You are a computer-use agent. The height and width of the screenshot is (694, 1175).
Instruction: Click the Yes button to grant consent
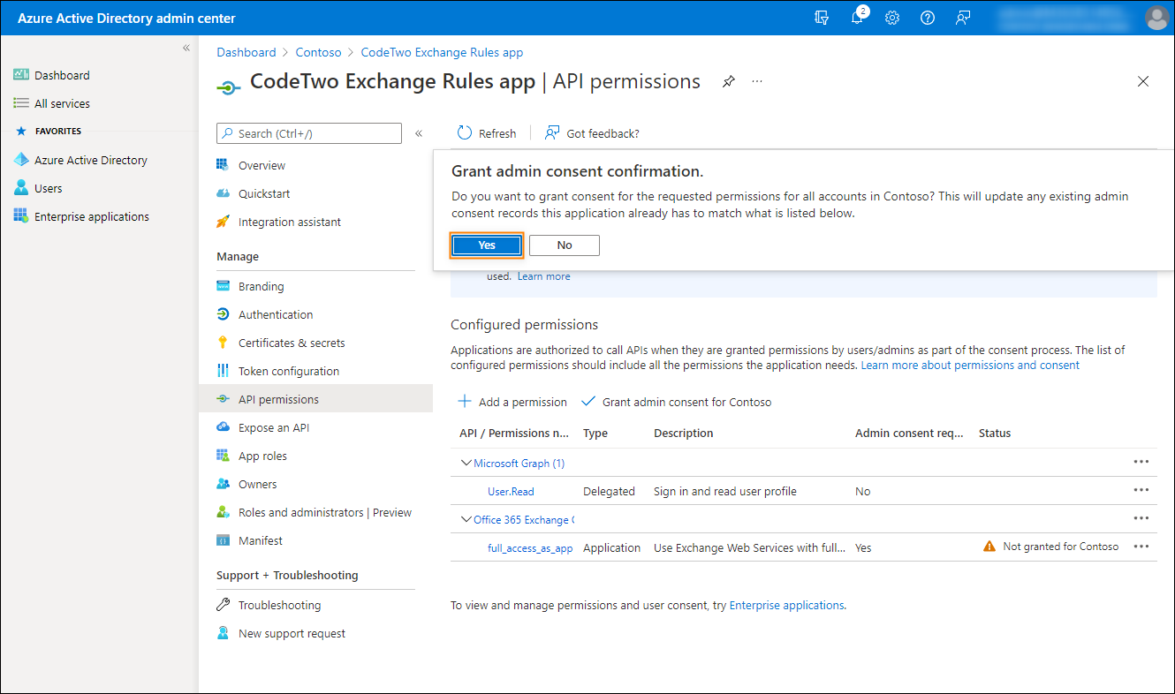[x=487, y=245]
